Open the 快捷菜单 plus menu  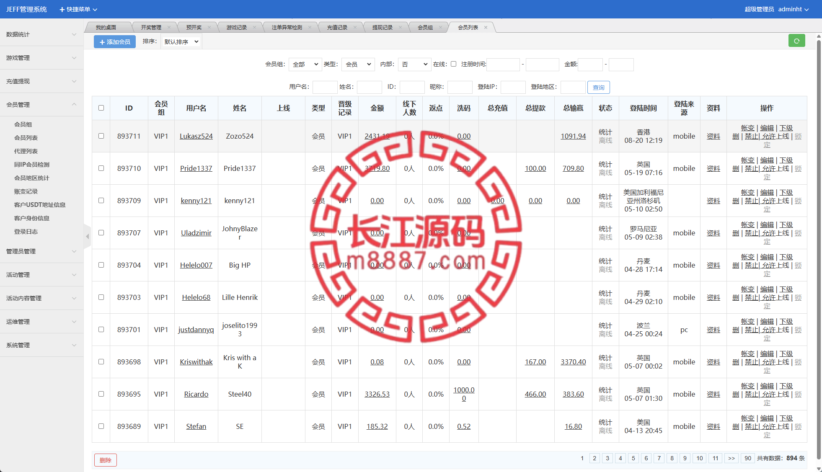point(78,9)
